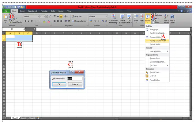This screenshot has height=122, width=196.
Task: Center text horizontally in Alignment group
Action: (58, 21)
